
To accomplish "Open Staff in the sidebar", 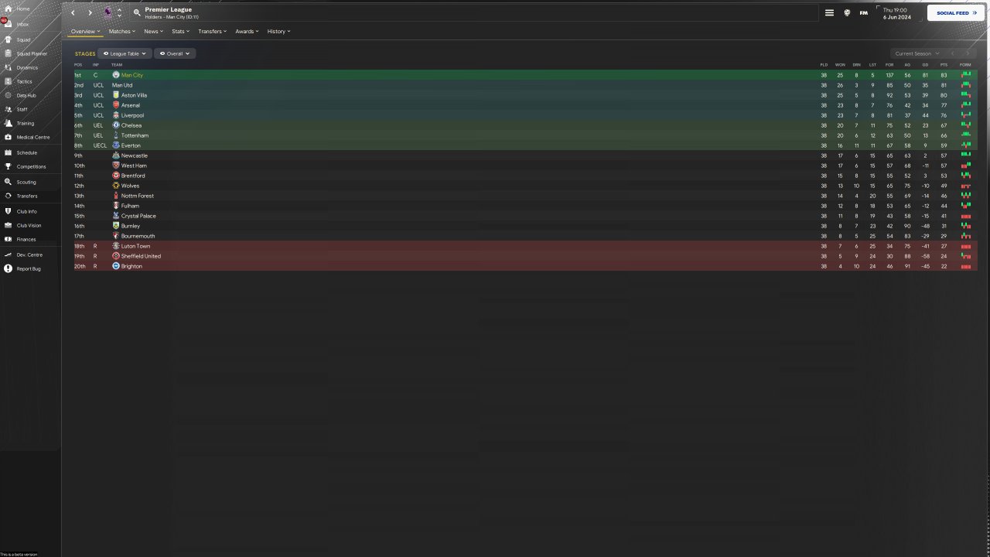I will tap(22, 109).
